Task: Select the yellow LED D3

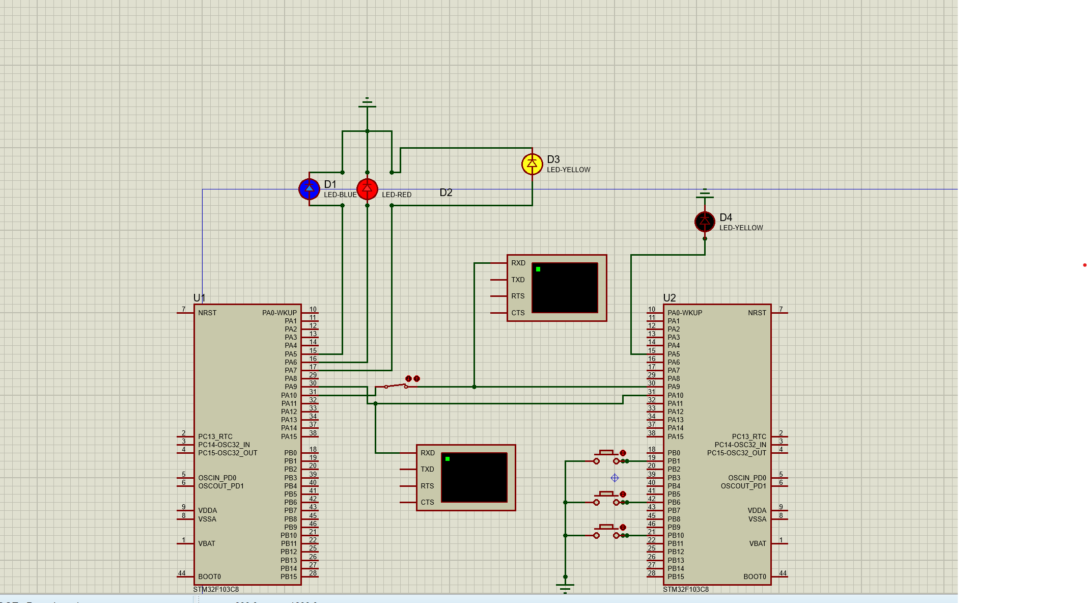Action: coord(532,164)
